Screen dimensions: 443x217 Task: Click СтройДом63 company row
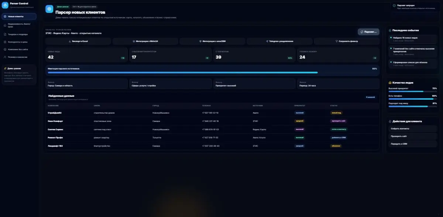212,113
